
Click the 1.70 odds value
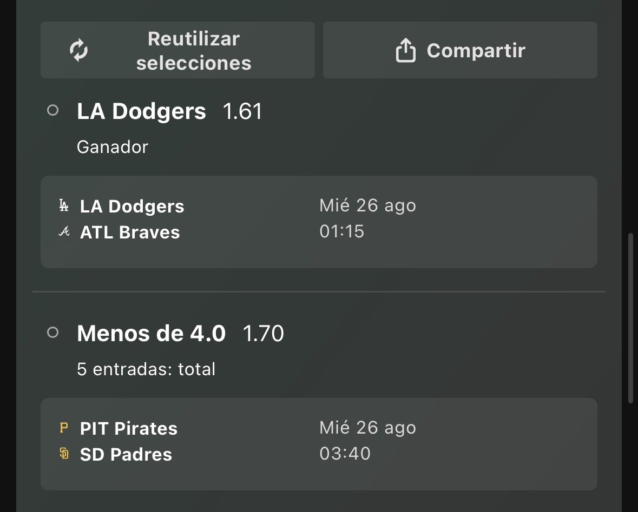click(x=263, y=334)
